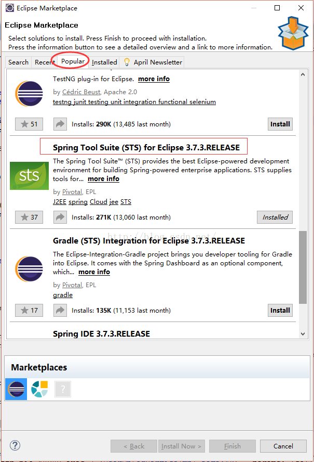Screen dimensions: 314x462
Task: Open help with the question mark icon
Action: [15, 445]
